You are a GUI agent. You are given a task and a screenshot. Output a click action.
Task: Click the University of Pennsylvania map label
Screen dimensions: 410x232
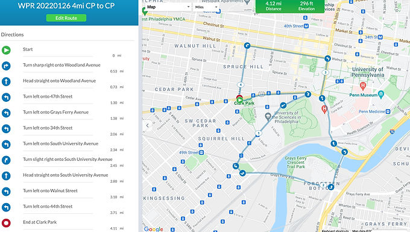pos(368,72)
